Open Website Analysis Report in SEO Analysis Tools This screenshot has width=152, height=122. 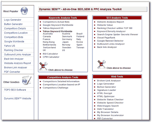pos(110,22)
